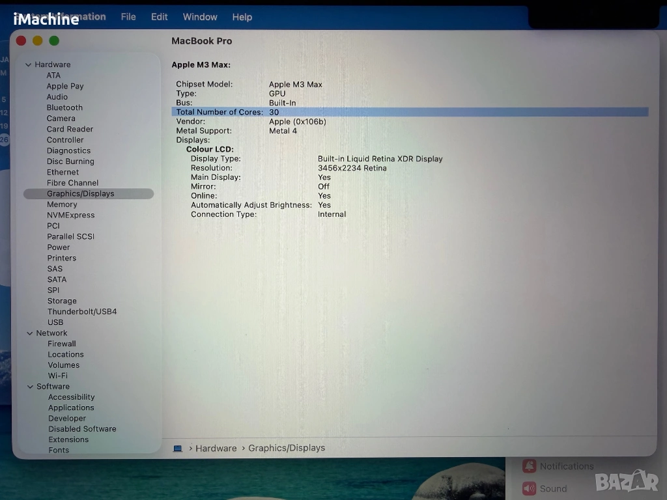Open the Help menu
This screenshot has width=667, height=500.
(242, 17)
